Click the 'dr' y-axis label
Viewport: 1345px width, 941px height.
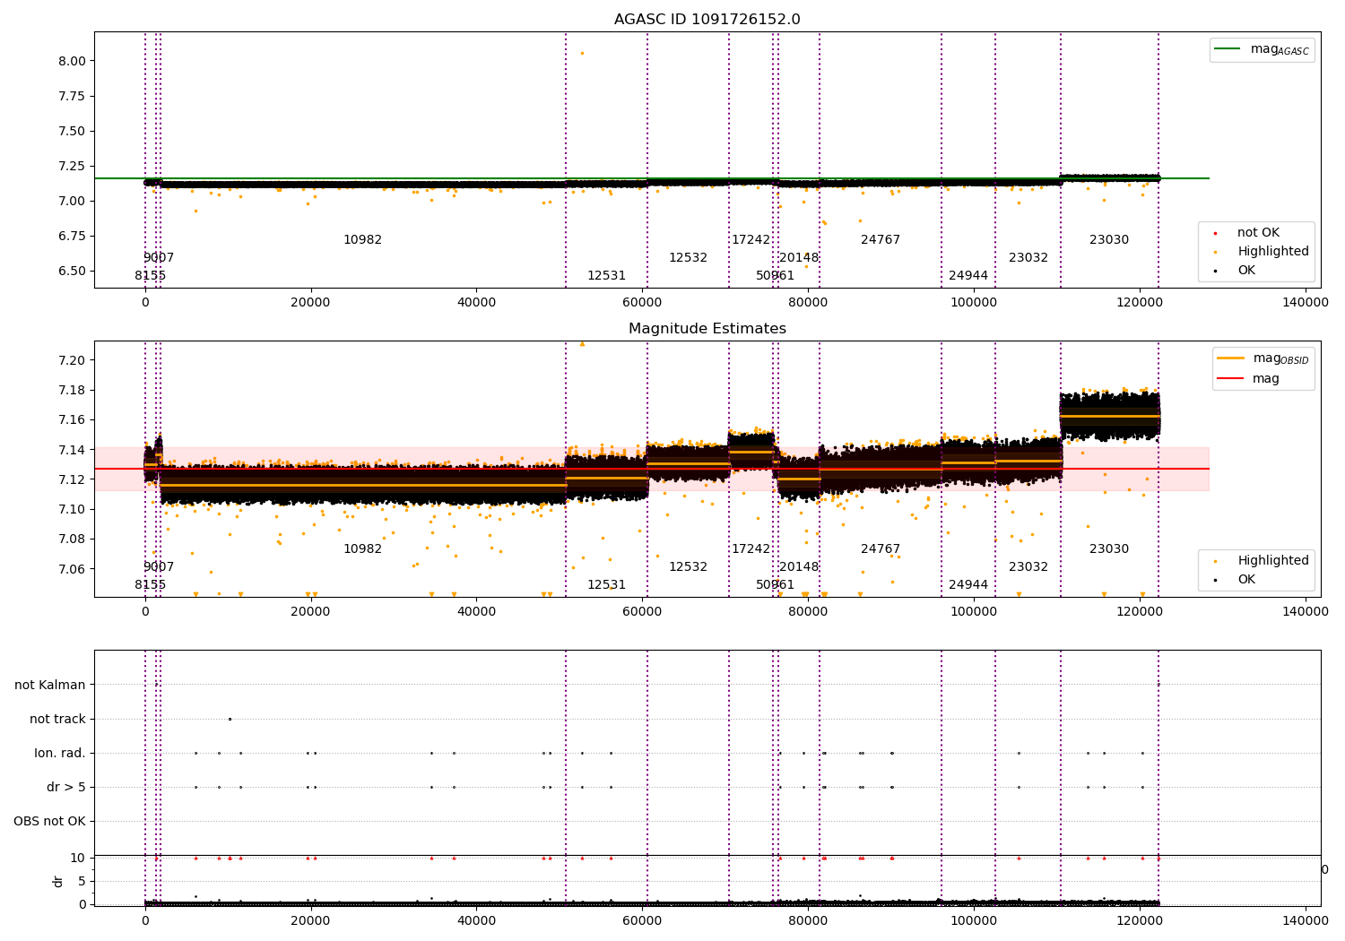[x=58, y=881]
